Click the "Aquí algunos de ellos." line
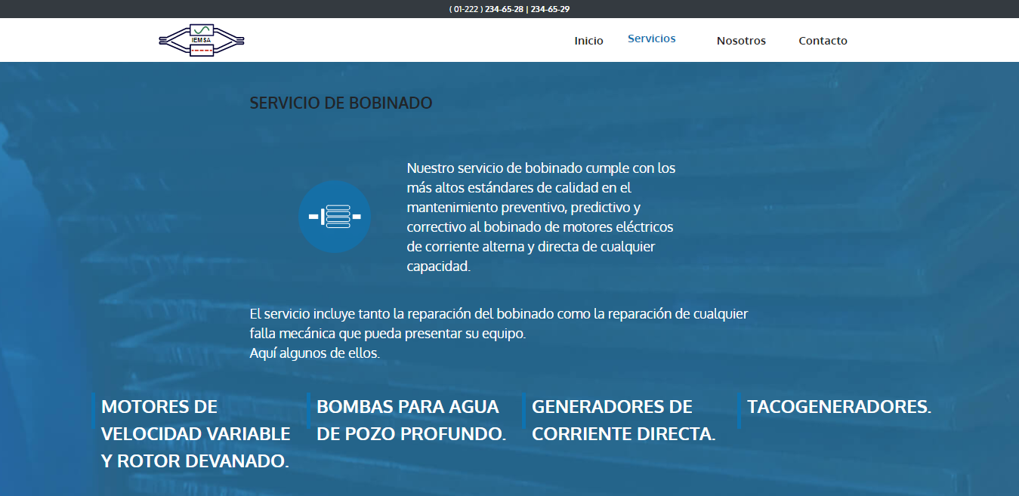The height and width of the screenshot is (496, 1019). click(x=314, y=353)
